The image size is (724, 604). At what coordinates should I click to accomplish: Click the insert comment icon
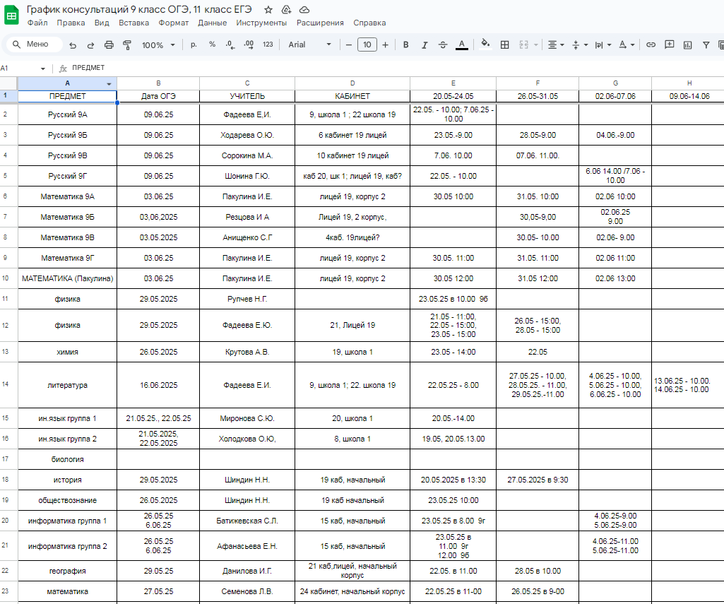670,45
